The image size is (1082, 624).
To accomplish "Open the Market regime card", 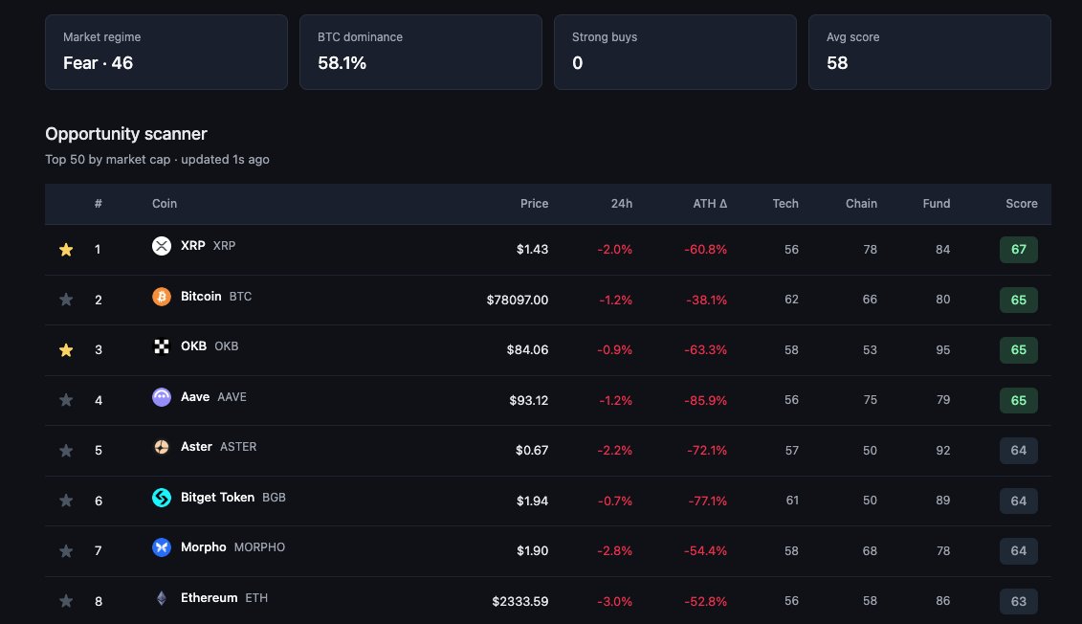I will [166, 53].
